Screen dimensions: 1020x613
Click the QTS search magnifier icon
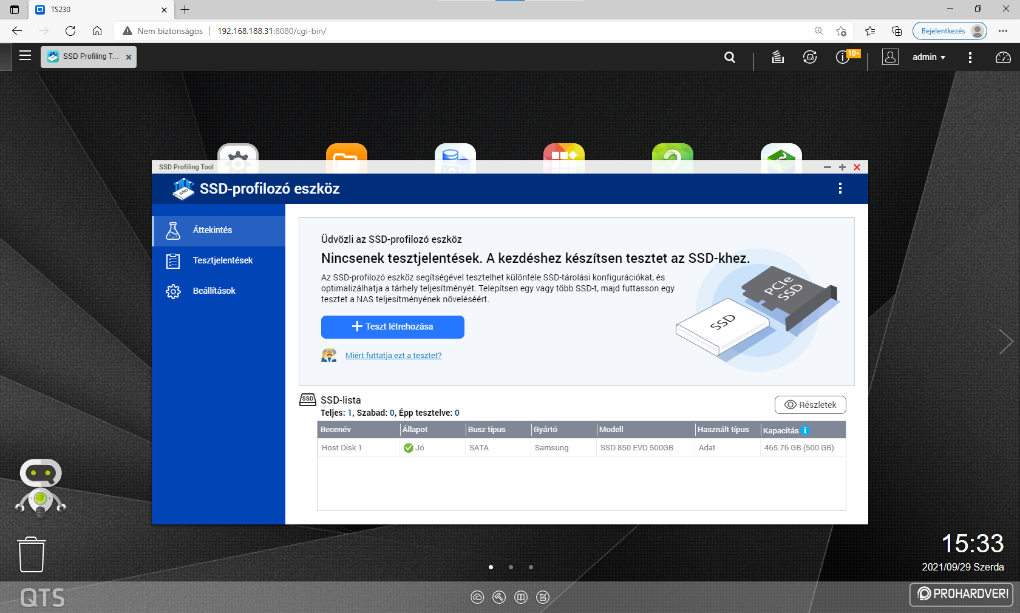tap(730, 57)
